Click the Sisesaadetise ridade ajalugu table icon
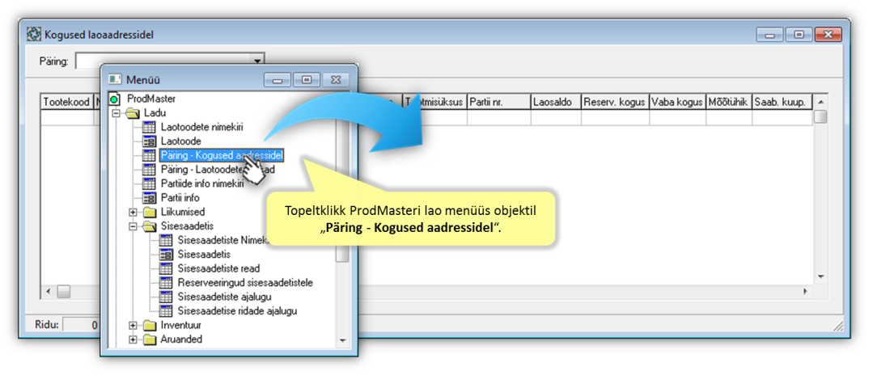Screen dimensions: 869x375 166,310
